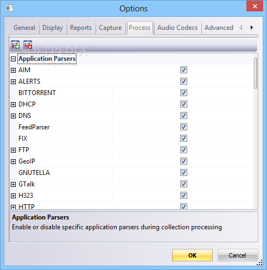This screenshot has width=267, height=270.
Task: Select the Application Parsers heading row
Action: (47, 59)
